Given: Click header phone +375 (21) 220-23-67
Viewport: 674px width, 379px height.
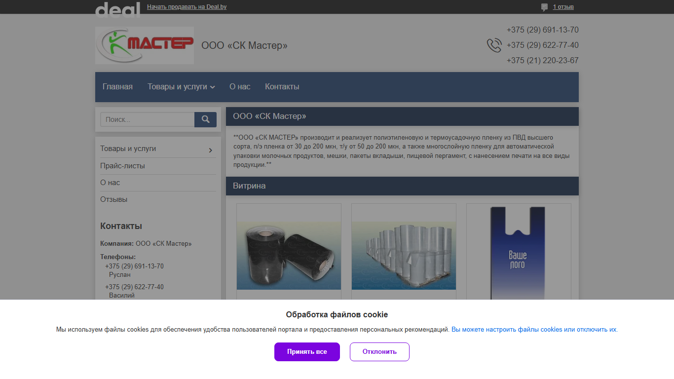Looking at the screenshot, I should coord(542,61).
